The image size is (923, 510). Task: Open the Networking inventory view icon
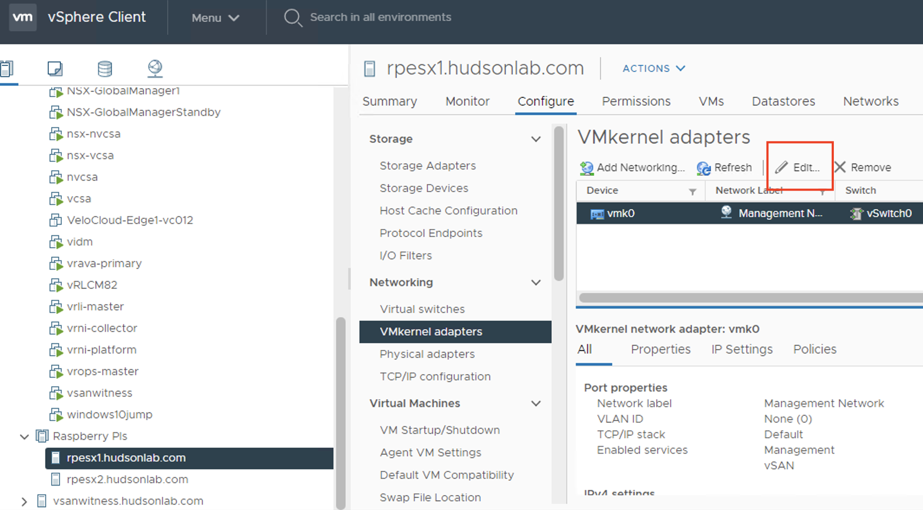click(x=155, y=68)
